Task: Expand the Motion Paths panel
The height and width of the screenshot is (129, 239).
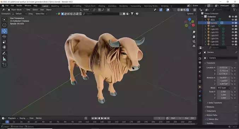Action: tap(212, 115)
